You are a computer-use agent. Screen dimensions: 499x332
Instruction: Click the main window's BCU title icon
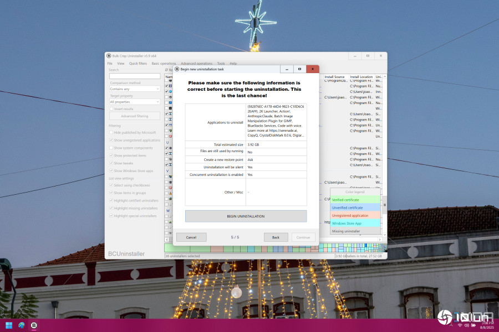point(109,56)
